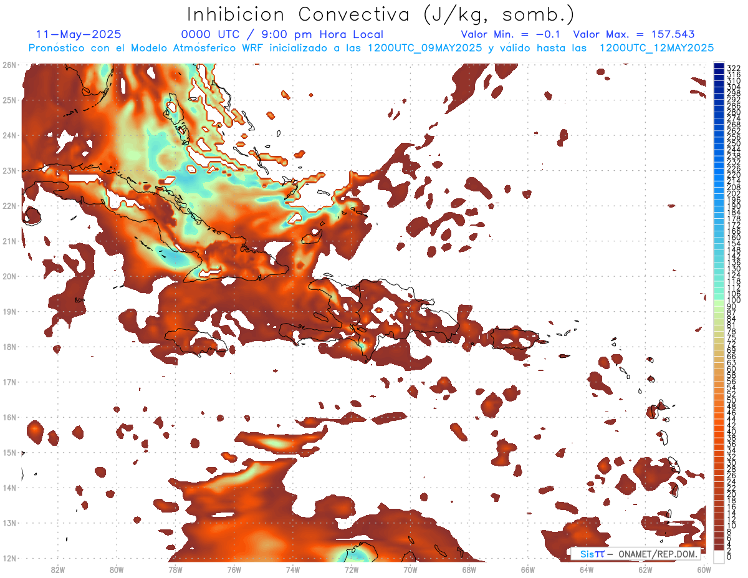748x578 pixels.
Task: Click the 80W longitude label
Action: coord(116,569)
